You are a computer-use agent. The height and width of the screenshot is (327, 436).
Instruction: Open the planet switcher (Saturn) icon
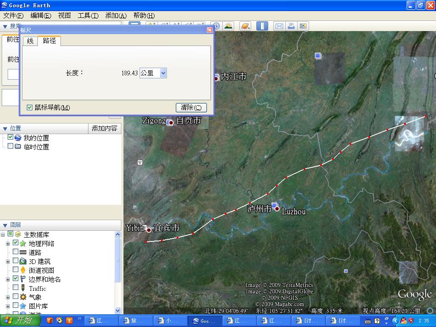tap(245, 26)
